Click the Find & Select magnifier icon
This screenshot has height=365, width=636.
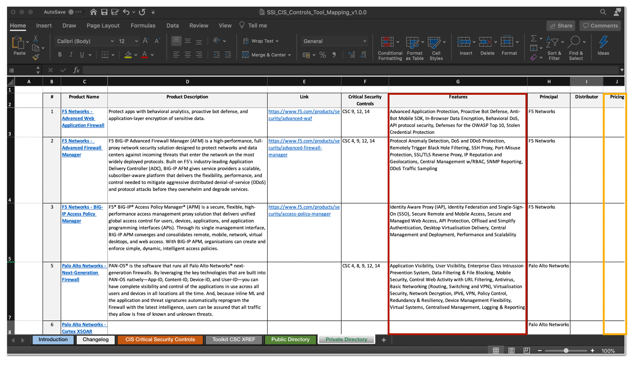tap(574, 42)
